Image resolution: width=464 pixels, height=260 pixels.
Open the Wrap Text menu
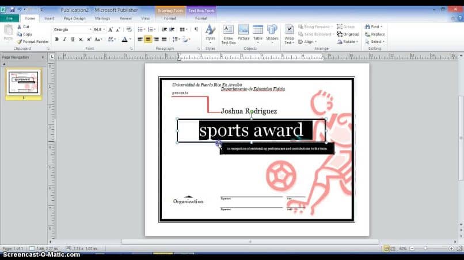(x=289, y=34)
